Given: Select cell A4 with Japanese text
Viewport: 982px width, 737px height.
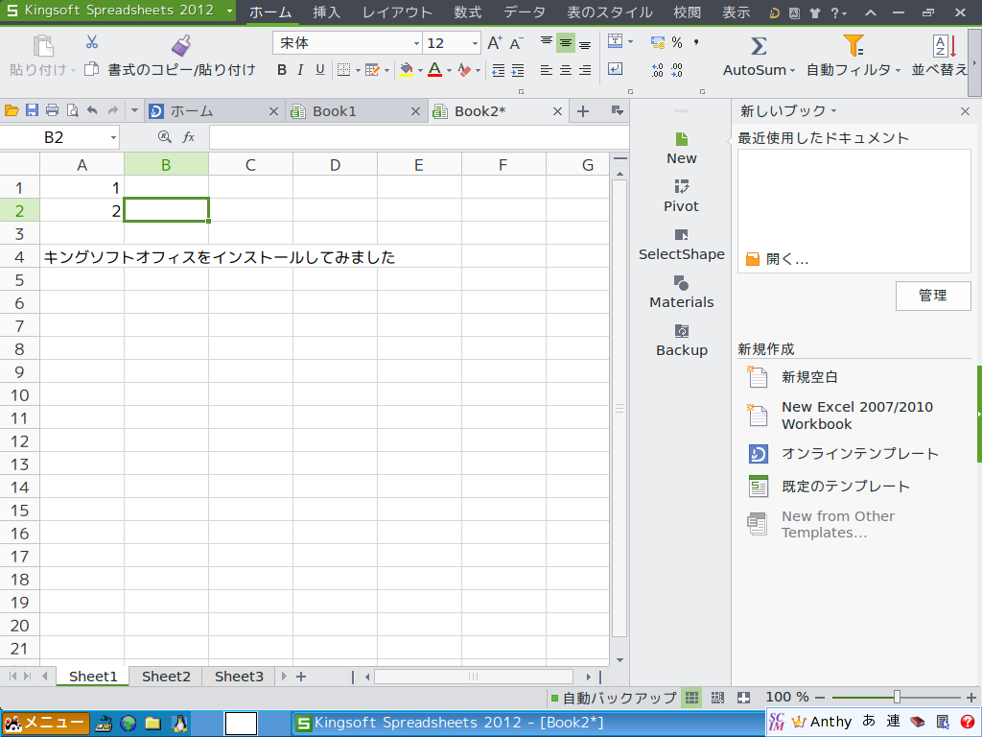Looking at the screenshot, I should 82,257.
